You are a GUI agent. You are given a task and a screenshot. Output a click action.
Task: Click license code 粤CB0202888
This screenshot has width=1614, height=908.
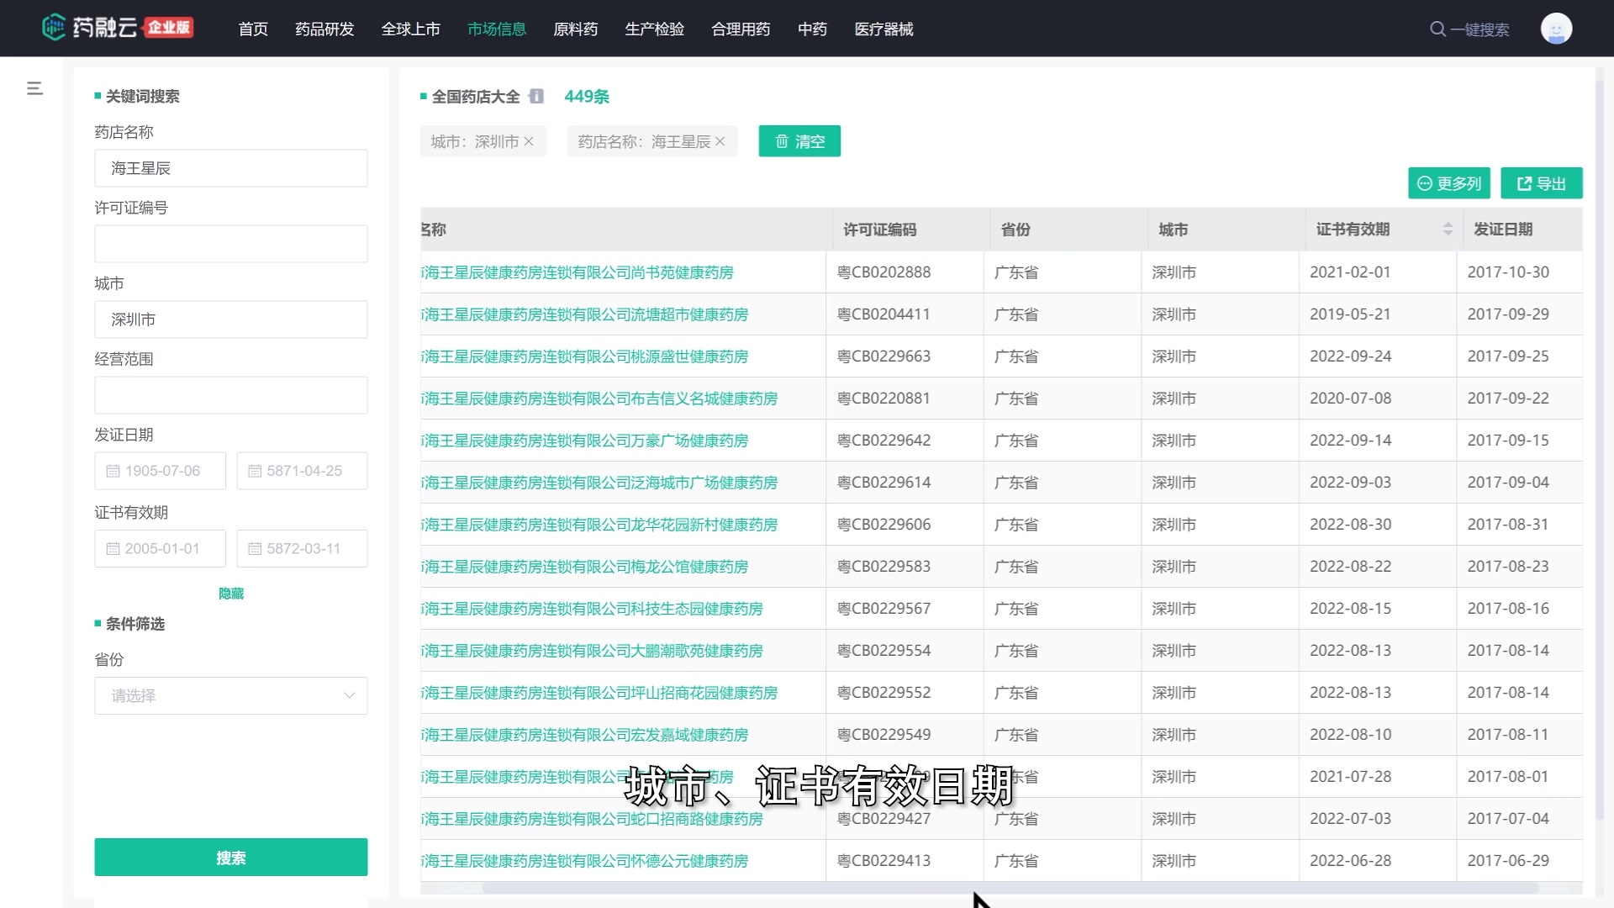[x=883, y=272]
